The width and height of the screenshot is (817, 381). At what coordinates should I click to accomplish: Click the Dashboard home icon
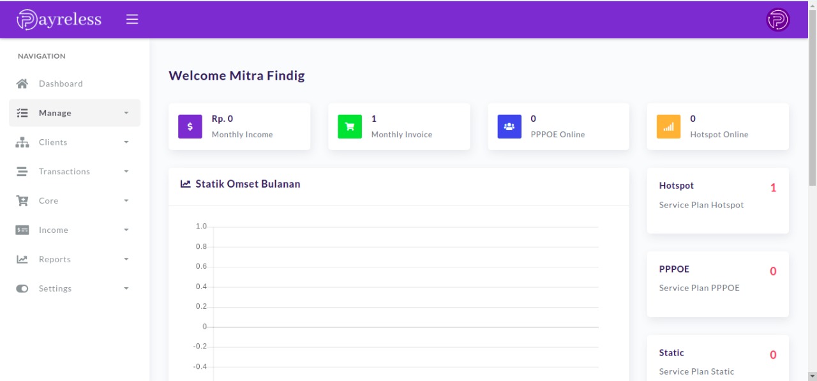pos(22,84)
